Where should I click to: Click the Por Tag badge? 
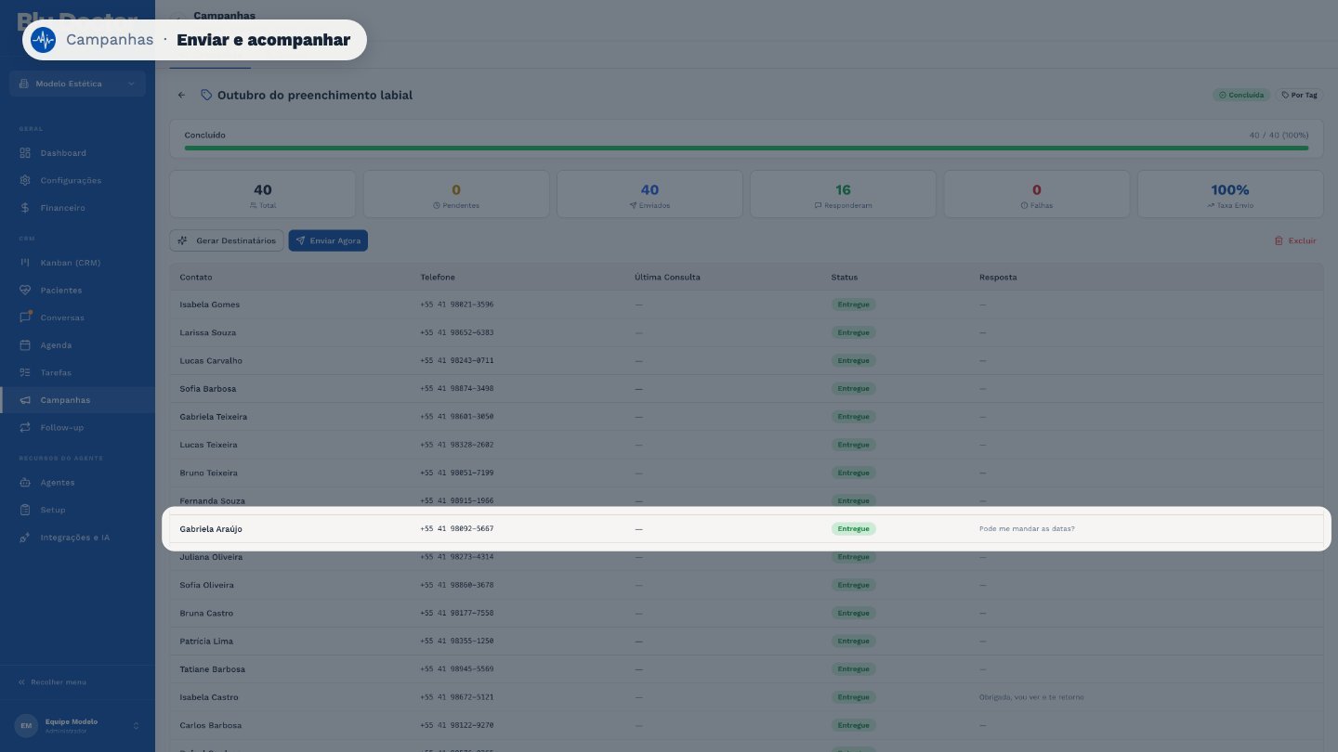click(x=1299, y=95)
